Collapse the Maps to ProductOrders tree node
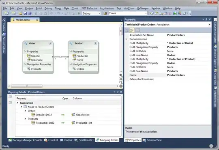This screenshot has width=219, height=150. click(21, 107)
